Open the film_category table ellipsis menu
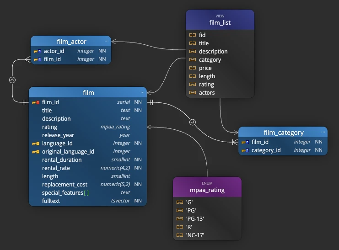The image size is (339, 250). (x=323, y=132)
